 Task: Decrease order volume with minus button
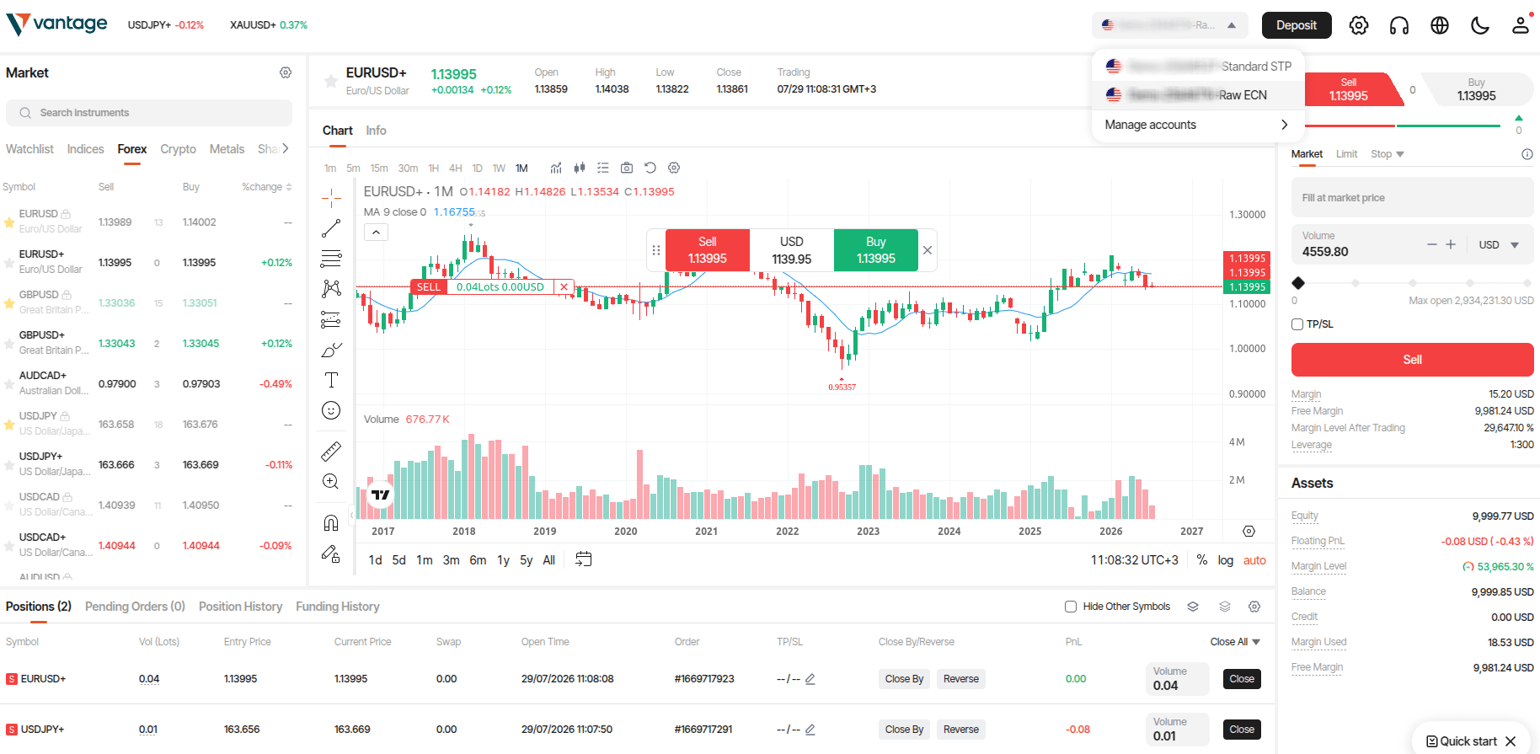click(1431, 244)
